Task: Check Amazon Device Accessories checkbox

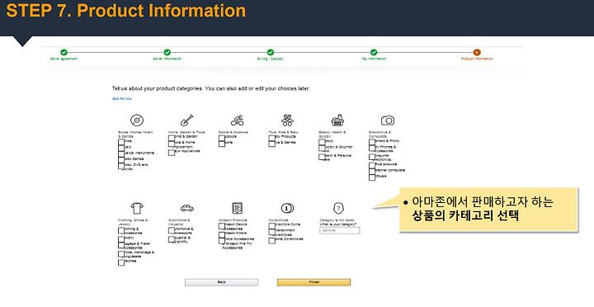Action: point(222,225)
